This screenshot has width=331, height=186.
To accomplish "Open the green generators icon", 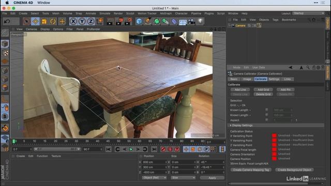I will (x=157, y=21).
